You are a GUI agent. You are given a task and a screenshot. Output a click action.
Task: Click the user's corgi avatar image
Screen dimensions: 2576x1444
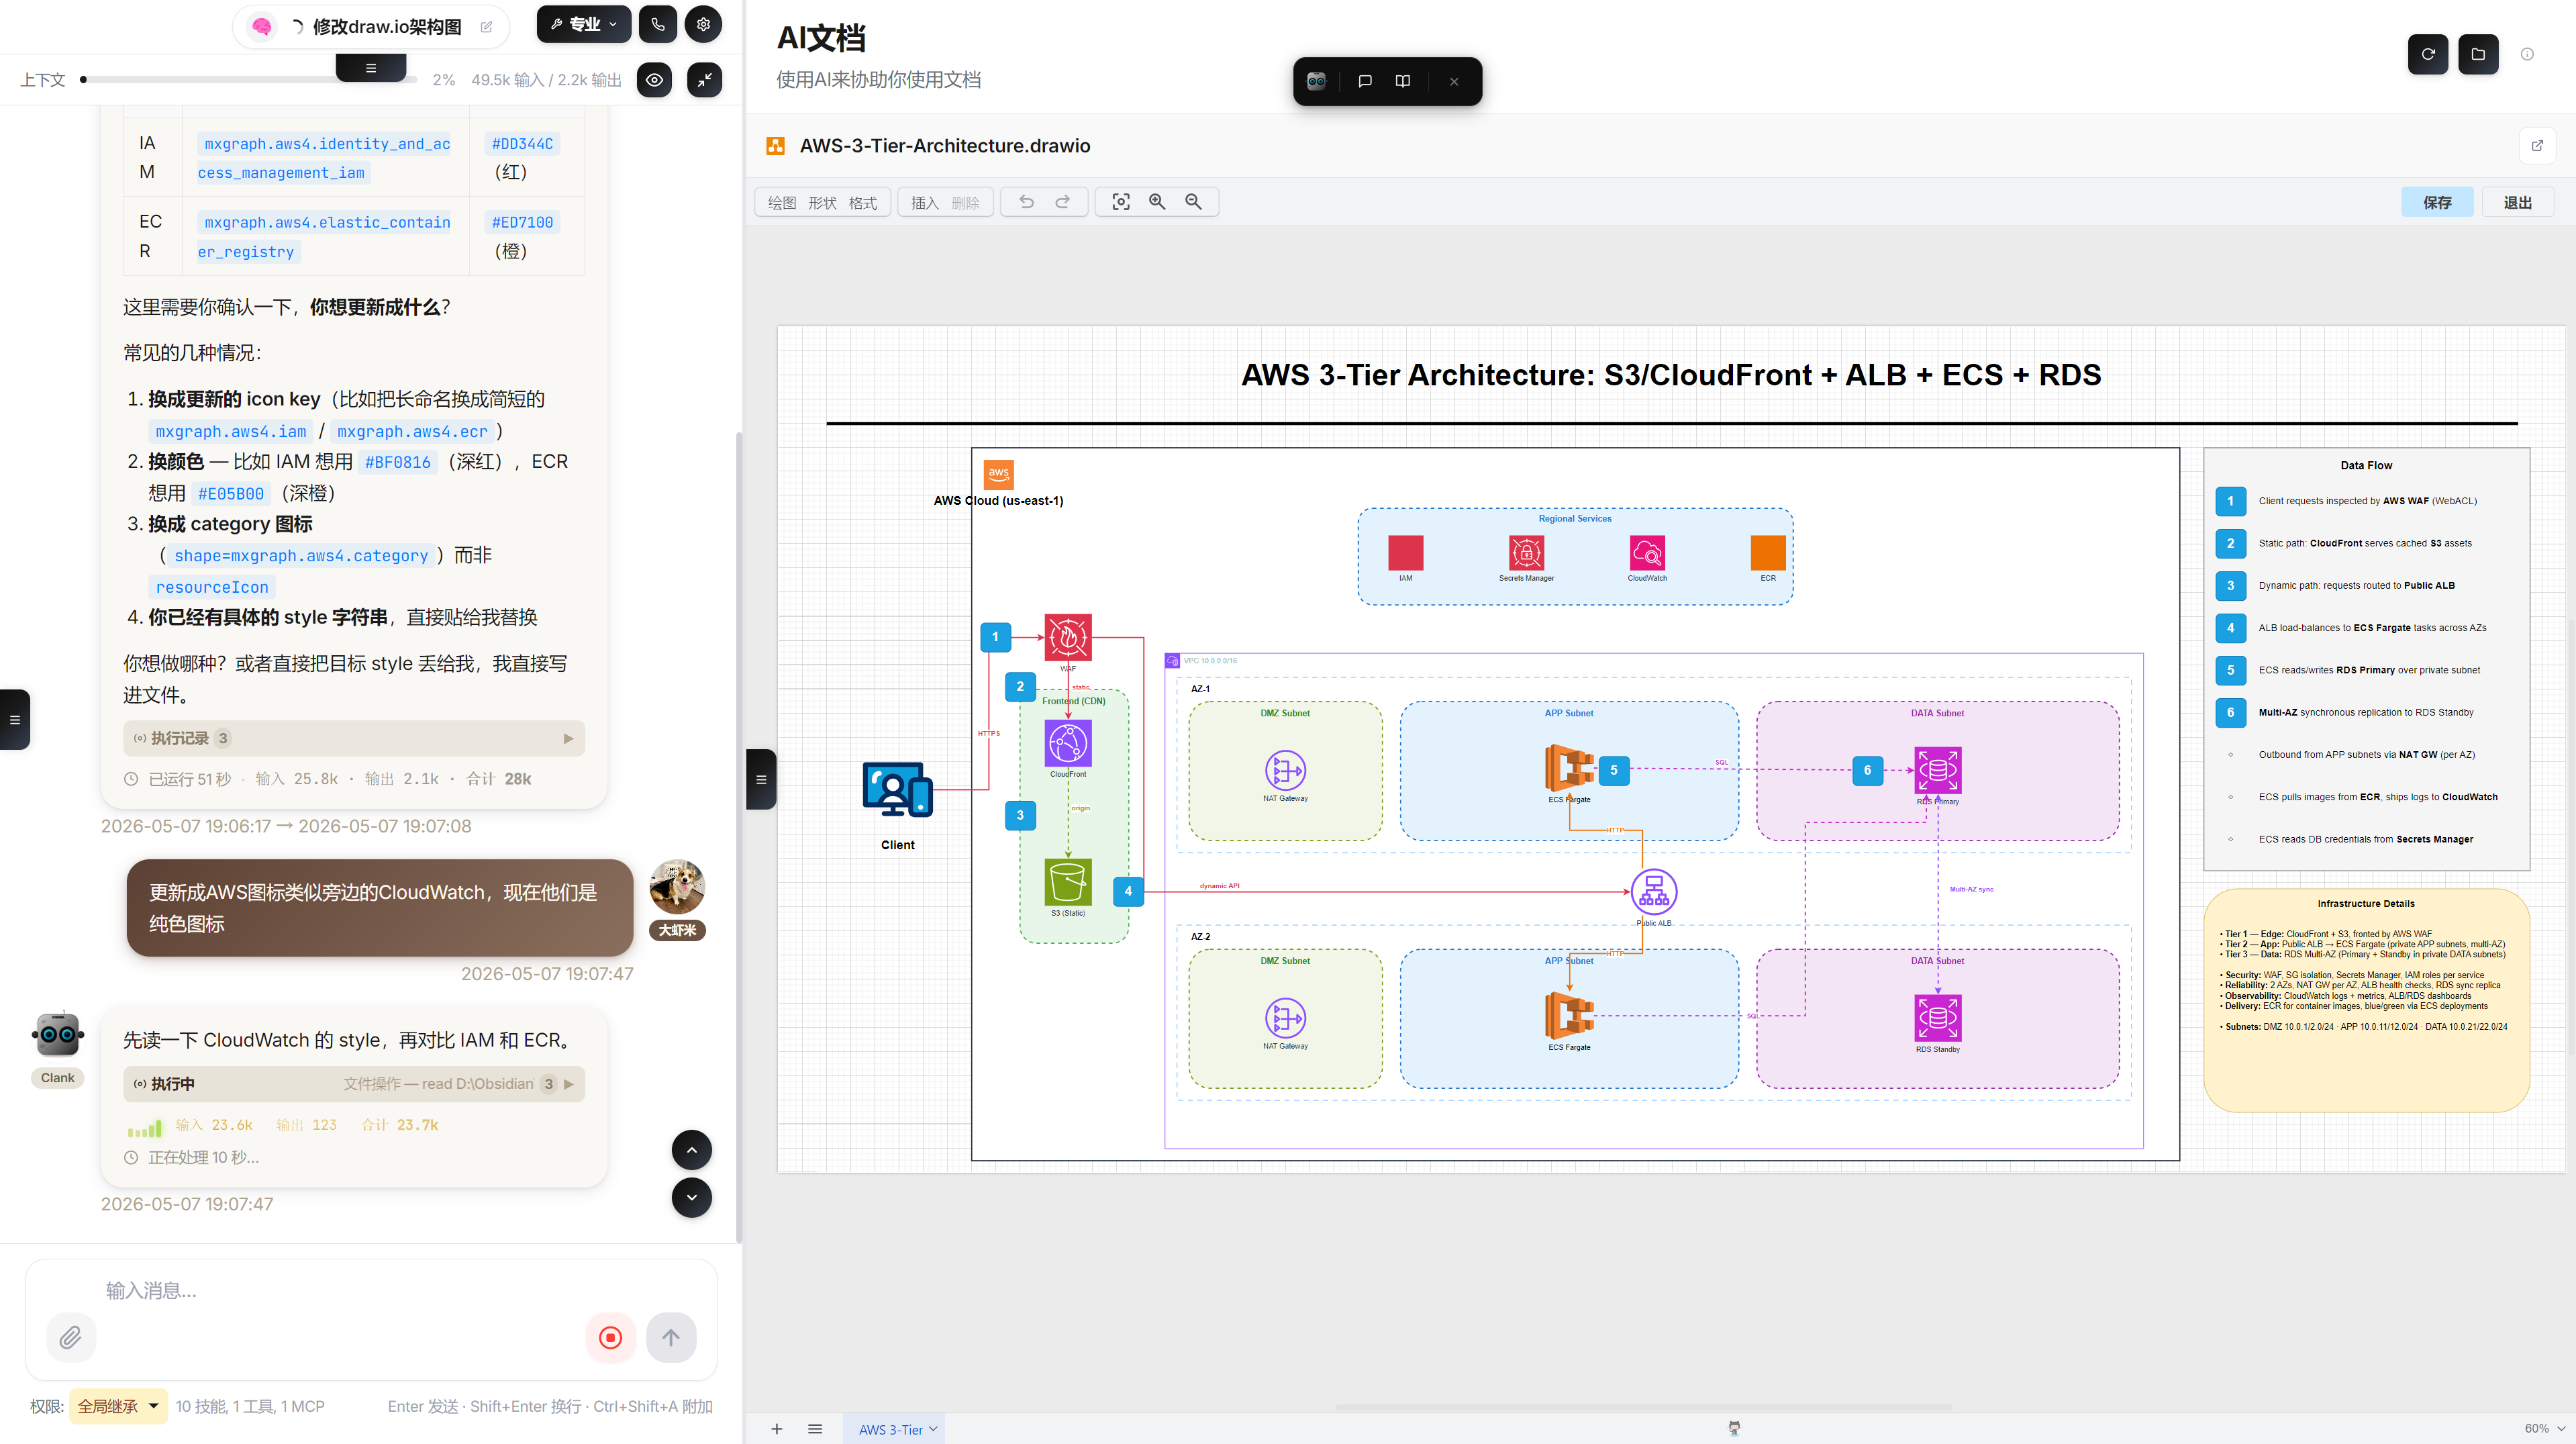click(677, 887)
